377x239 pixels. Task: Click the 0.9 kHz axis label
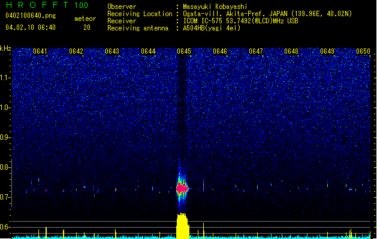coord(5,137)
